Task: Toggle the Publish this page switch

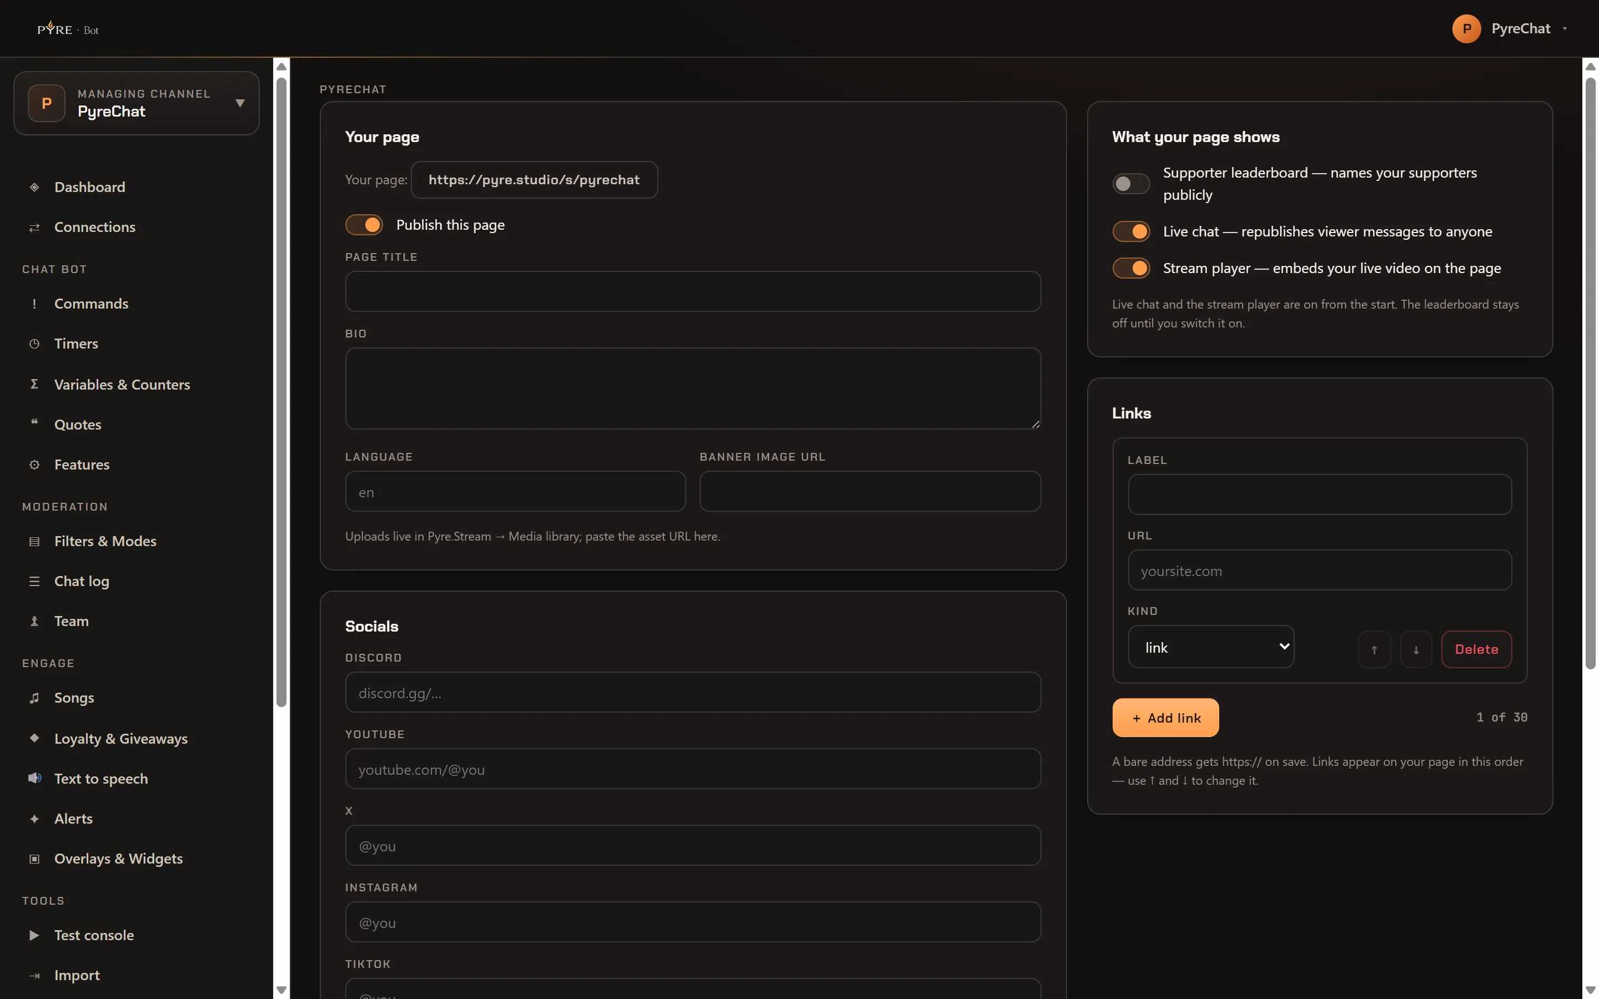Action: 364,225
